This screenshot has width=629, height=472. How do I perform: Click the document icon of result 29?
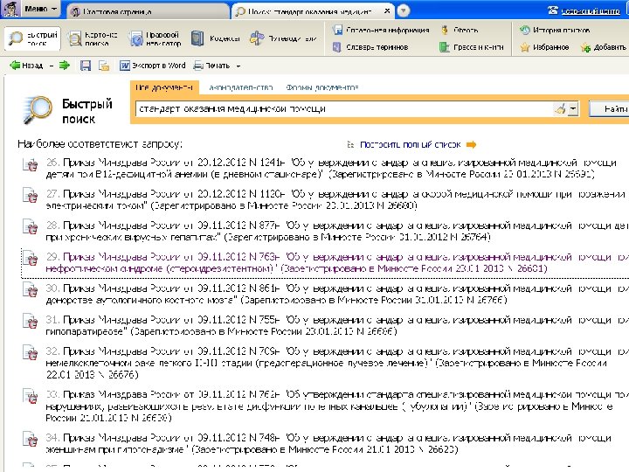pyautogui.click(x=30, y=259)
